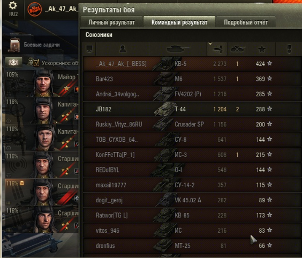
Task: Select the Командный результат tab
Action: pos(179,22)
